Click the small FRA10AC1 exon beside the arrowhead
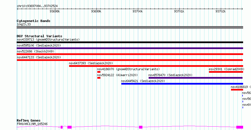Viewport: 251px width, 130px height. 62,127
